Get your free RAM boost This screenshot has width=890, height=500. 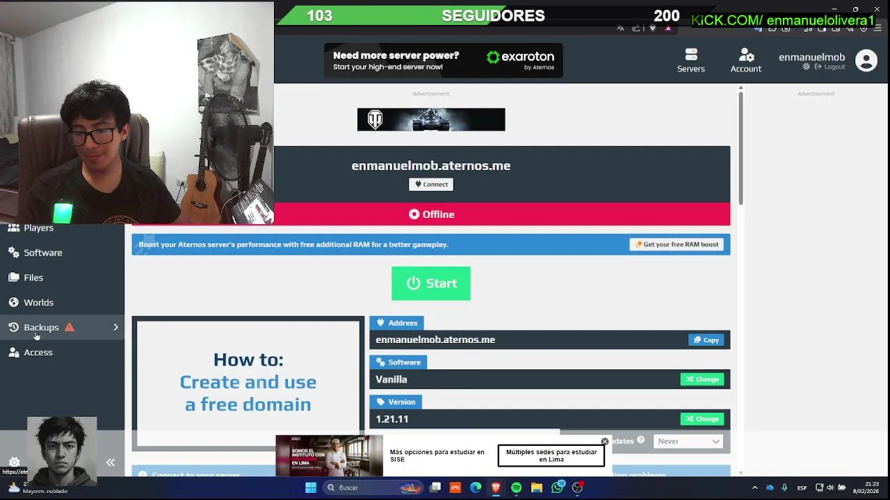677,244
